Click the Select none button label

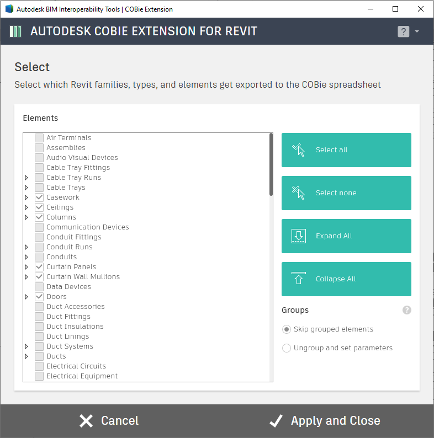(x=336, y=193)
